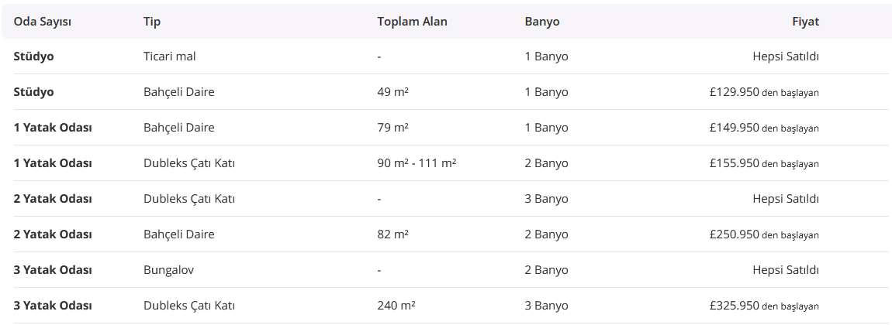Click the "49 m²" total area cell
This screenshot has width=892, height=325.
pos(392,92)
